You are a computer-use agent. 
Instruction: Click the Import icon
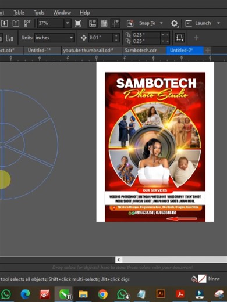click(x=5, y=23)
